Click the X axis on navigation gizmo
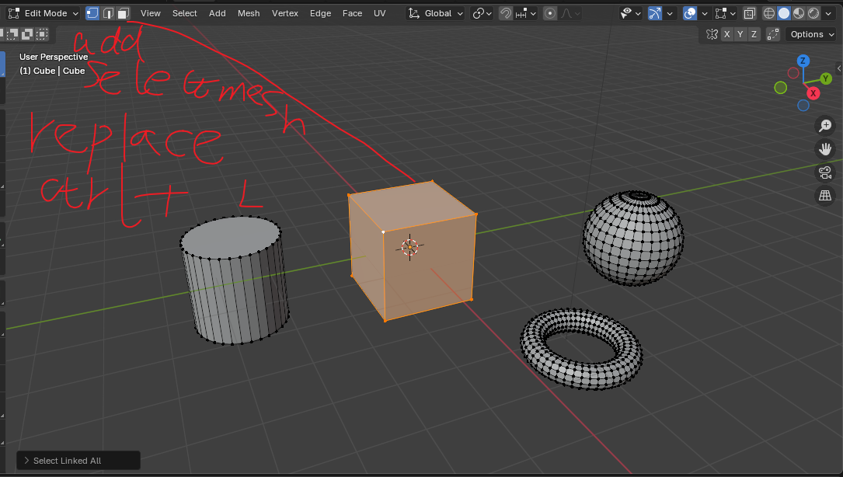 coord(813,93)
